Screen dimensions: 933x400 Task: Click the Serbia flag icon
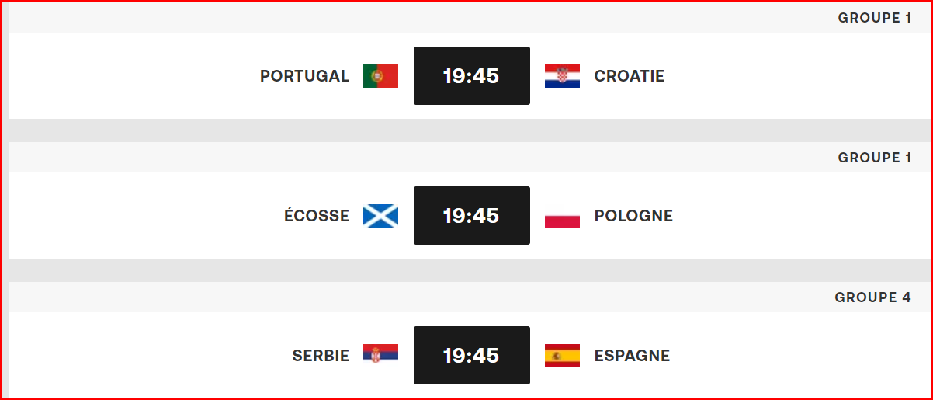click(380, 356)
